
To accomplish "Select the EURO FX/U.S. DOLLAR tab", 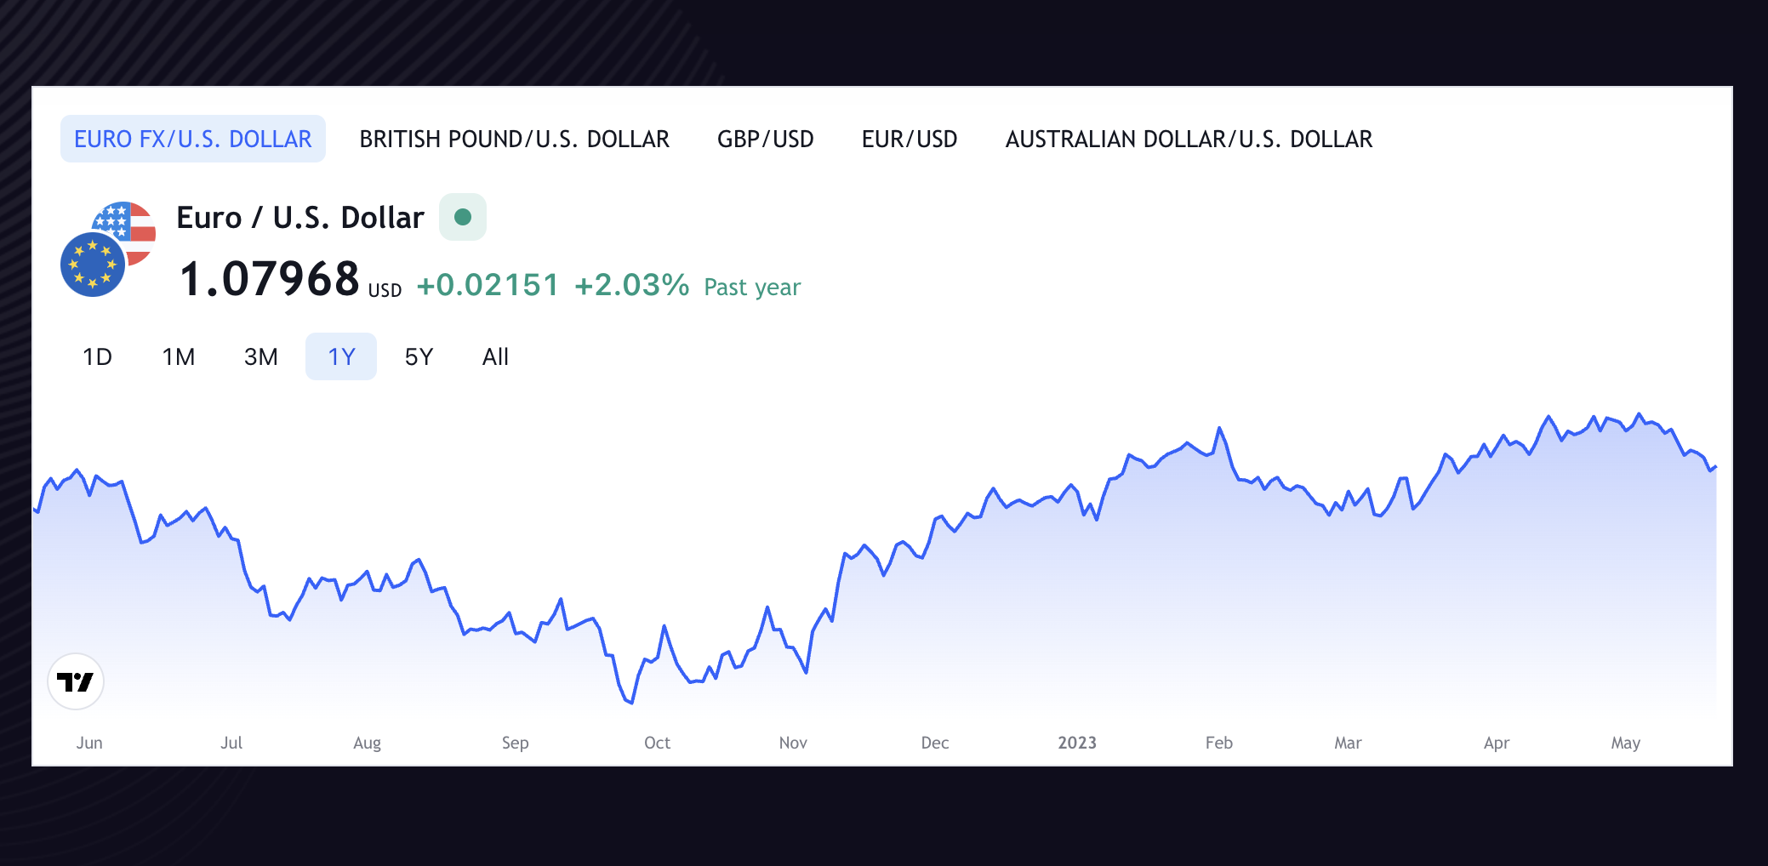I will 193,139.
